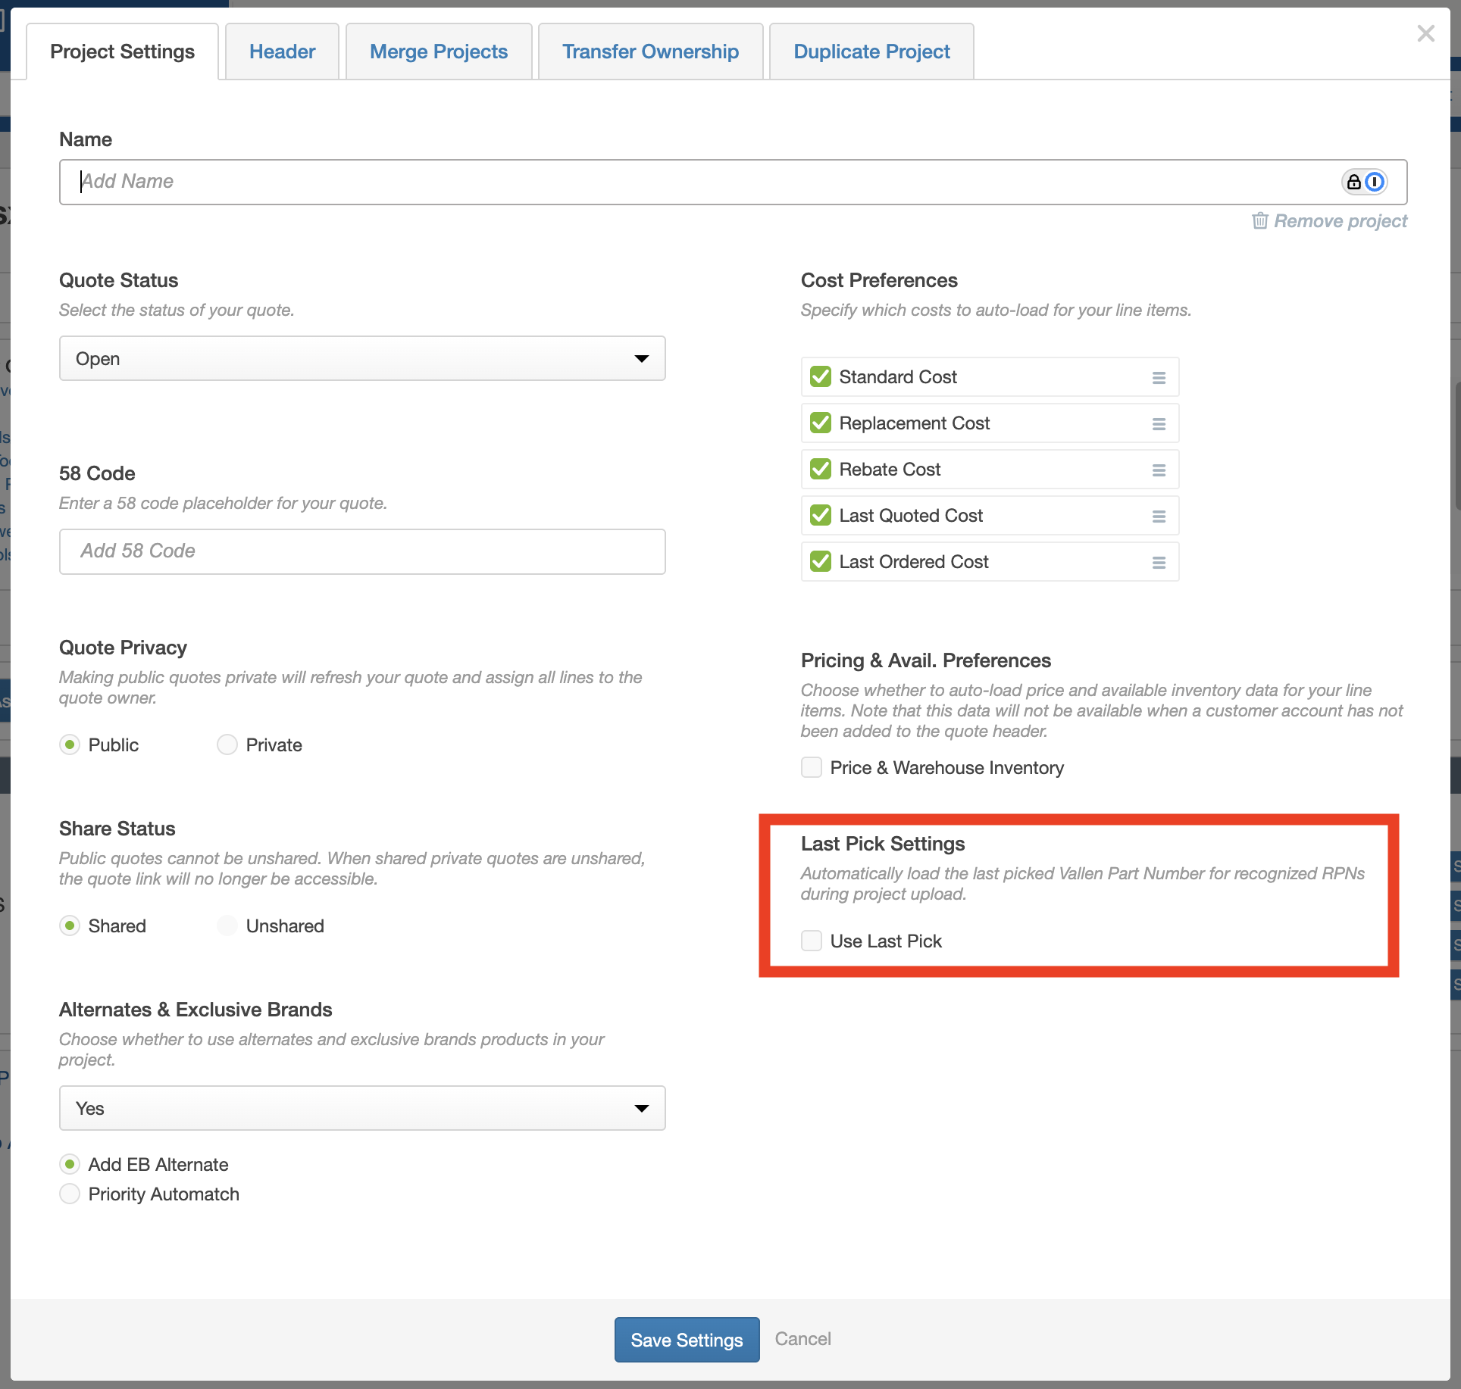Check Price & Warehouse Inventory option

pyautogui.click(x=812, y=767)
